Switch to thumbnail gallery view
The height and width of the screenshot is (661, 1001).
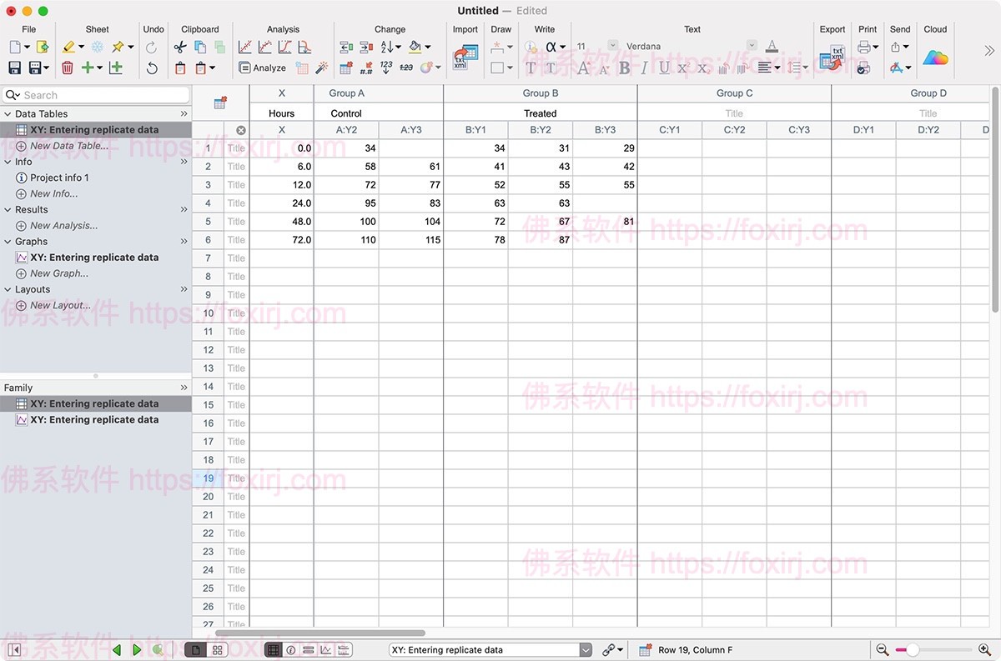click(218, 650)
